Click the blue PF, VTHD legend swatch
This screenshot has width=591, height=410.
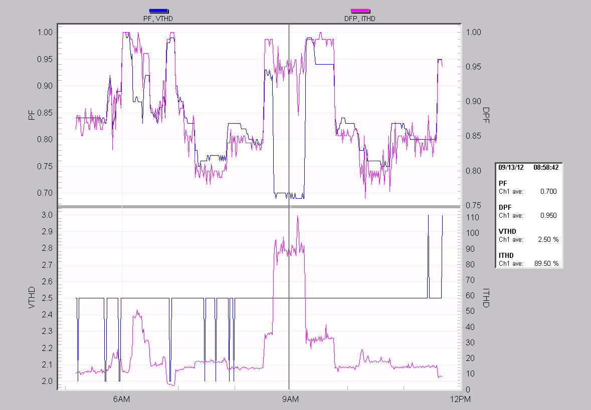pyautogui.click(x=159, y=11)
